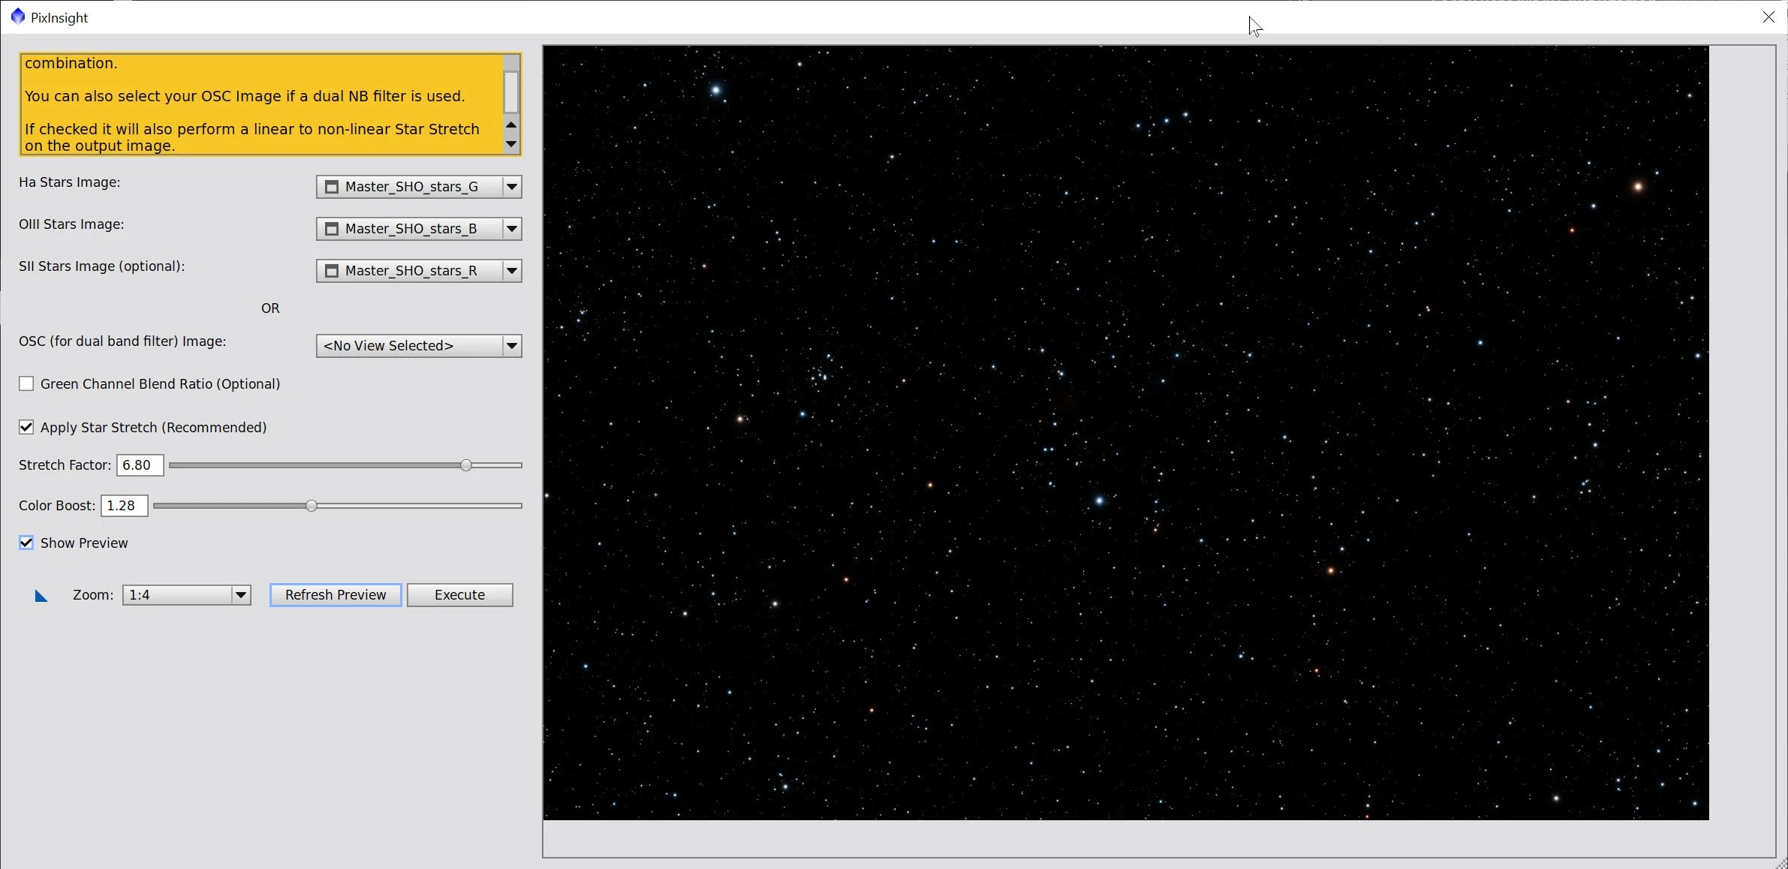1788x869 pixels.
Task: Close the PixInsight dialog window
Action: point(1768,17)
